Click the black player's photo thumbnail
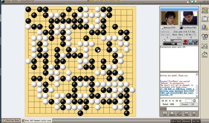The height and width of the screenshot is (123, 209). tap(189, 18)
